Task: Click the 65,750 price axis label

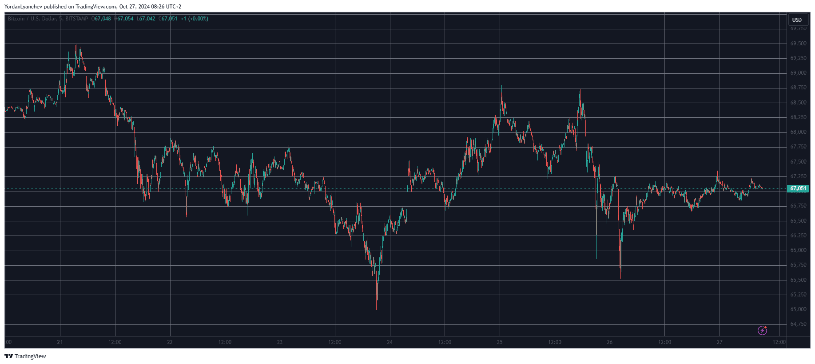Action: [x=798, y=265]
